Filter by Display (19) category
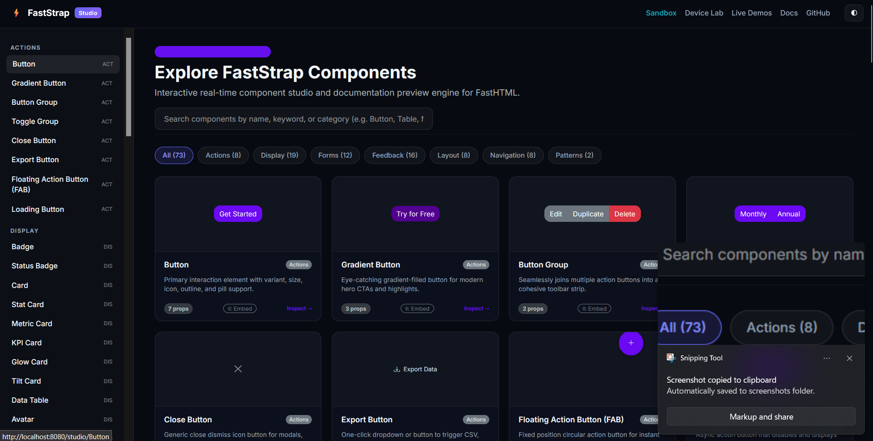Screen dimensions: 873x441 [x=279, y=155]
